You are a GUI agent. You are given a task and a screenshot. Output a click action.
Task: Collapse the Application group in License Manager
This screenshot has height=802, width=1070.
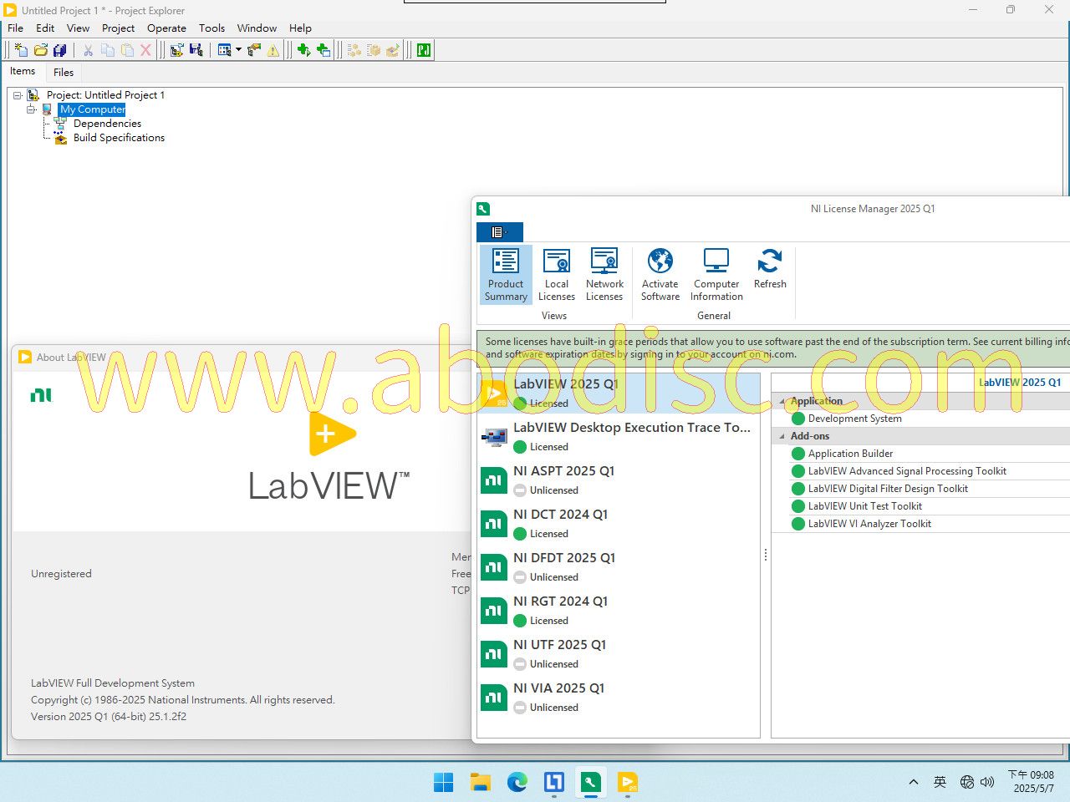tap(783, 401)
